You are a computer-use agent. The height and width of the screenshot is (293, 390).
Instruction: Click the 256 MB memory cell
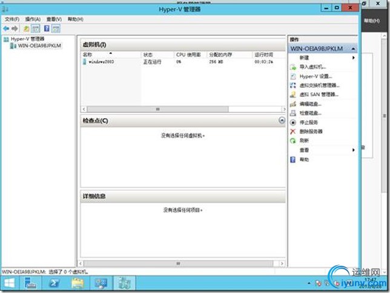216,62
